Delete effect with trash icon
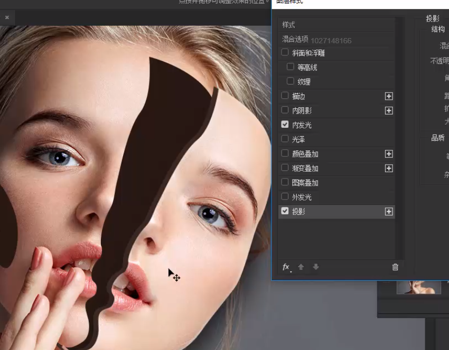Image resolution: width=449 pixels, height=350 pixels. click(395, 267)
